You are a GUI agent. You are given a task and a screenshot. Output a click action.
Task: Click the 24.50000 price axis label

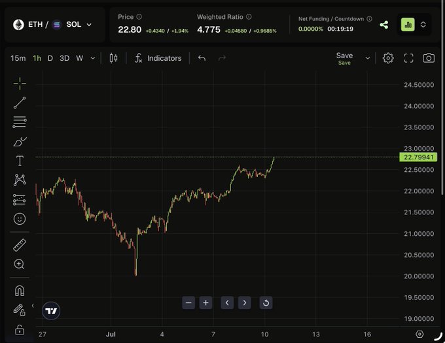pos(419,85)
